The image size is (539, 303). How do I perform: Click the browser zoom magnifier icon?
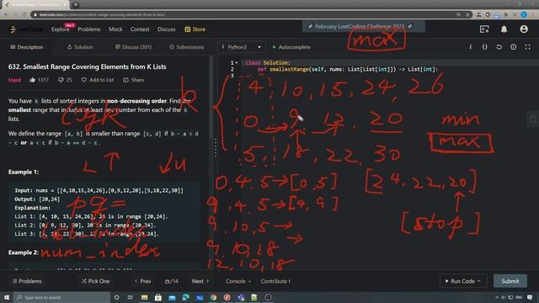coord(458,15)
